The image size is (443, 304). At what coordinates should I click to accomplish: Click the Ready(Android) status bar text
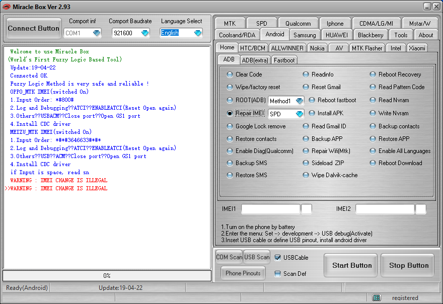tap(27, 288)
